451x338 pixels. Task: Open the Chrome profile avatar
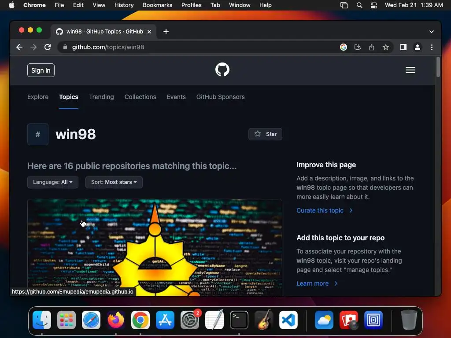[x=418, y=47]
